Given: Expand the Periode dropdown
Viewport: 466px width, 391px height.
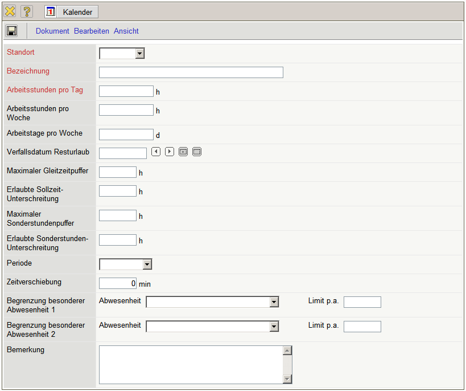Looking at the screenshot, I should pos(147,264).
